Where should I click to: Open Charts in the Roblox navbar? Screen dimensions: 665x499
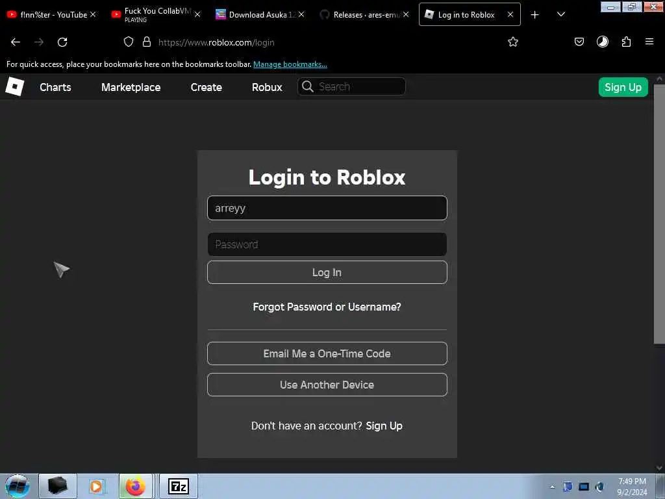pos(56,87)
